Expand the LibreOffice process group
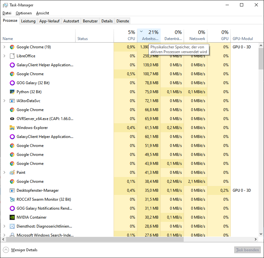The width and height of the screenshot is (264, 258). pos(4,56)
